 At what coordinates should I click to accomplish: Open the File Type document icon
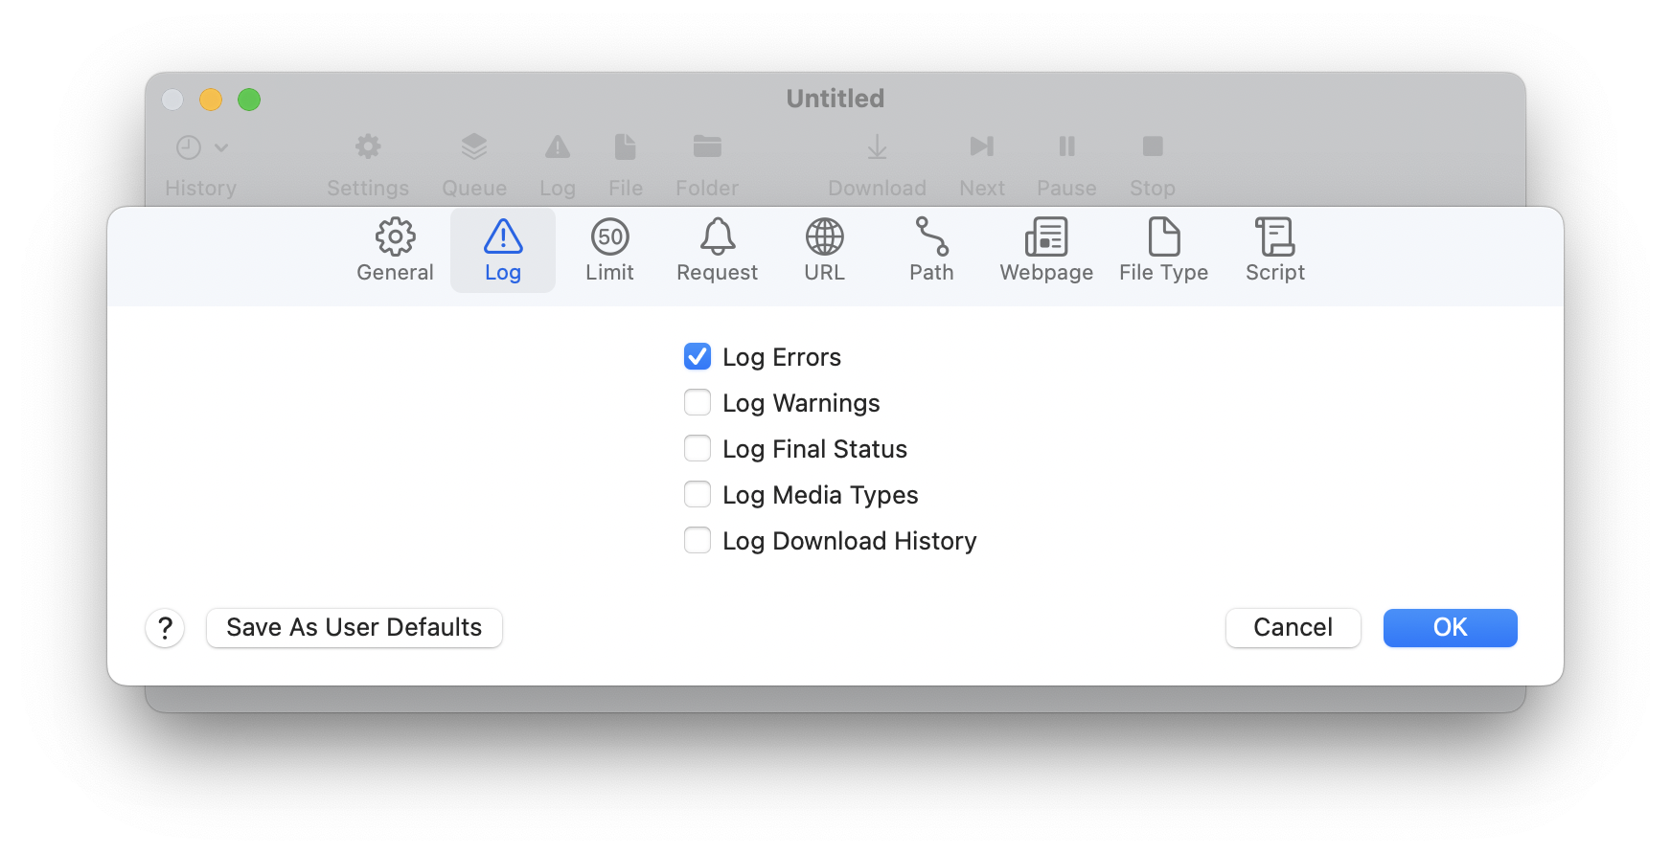click(1163, 237)
